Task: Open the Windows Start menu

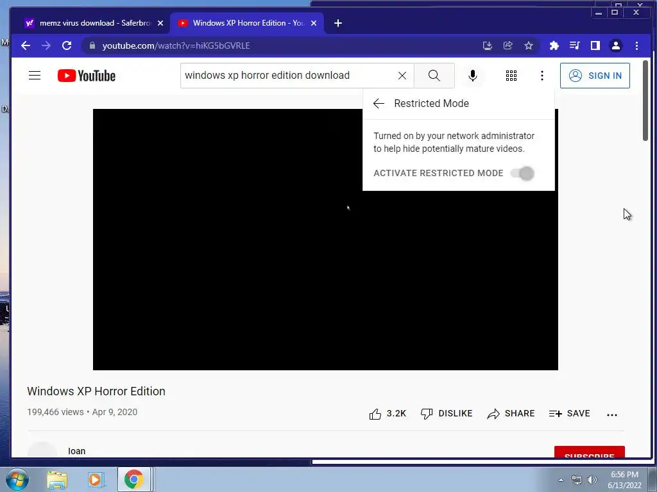Action: pos(17,479)
